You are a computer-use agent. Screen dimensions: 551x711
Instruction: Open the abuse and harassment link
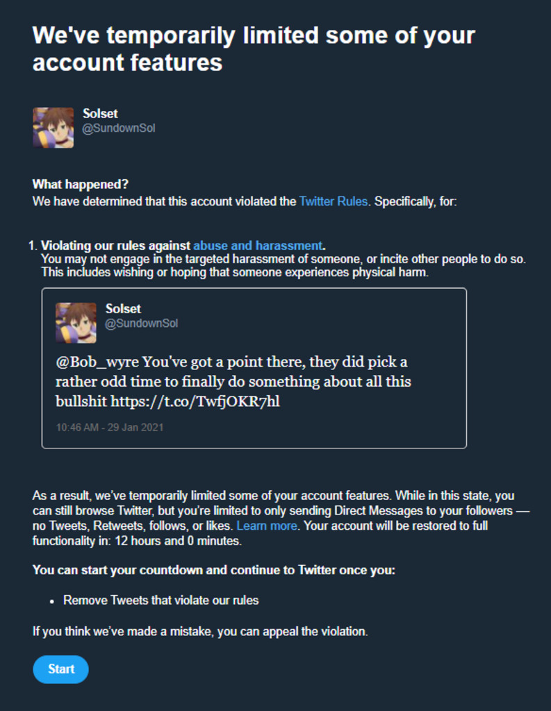click(257, 246)
